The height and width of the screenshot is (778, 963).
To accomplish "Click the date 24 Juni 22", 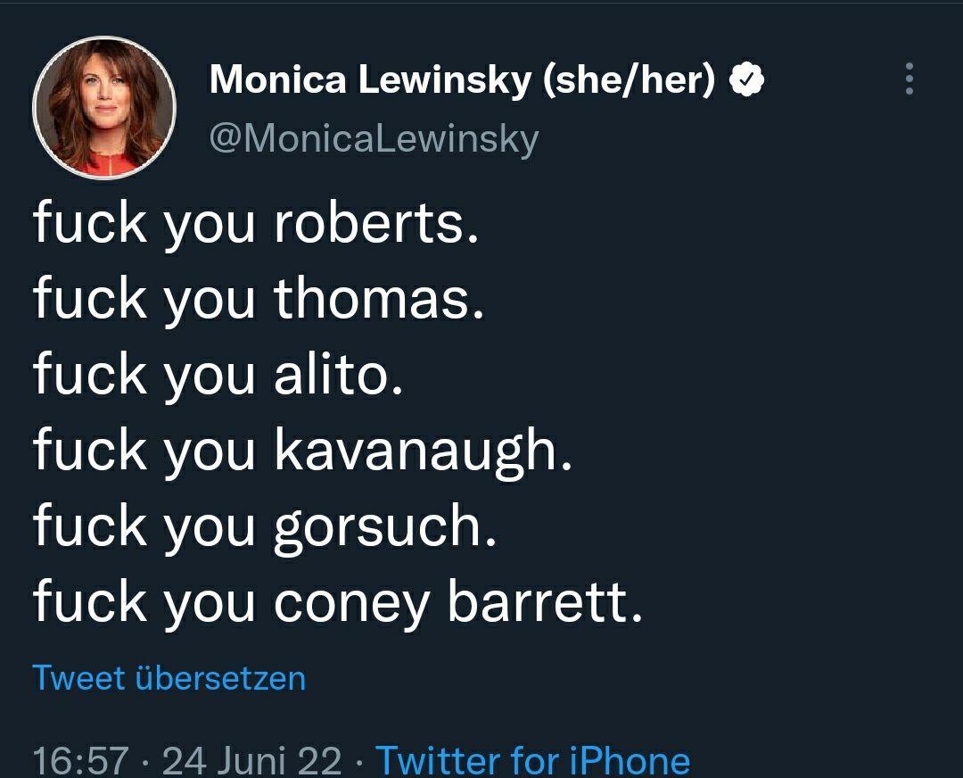I will pyautogui.click(x=251, y=760).
